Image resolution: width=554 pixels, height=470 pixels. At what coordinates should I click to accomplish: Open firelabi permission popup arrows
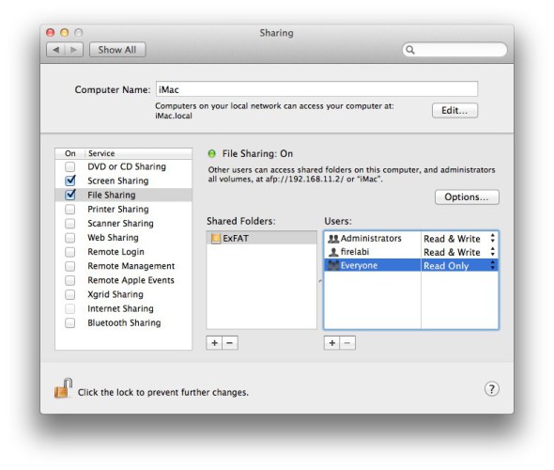point(493,252)
